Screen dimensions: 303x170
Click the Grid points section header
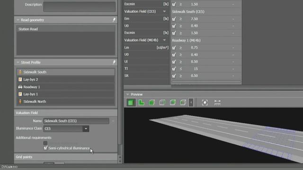tap(66, 157)
